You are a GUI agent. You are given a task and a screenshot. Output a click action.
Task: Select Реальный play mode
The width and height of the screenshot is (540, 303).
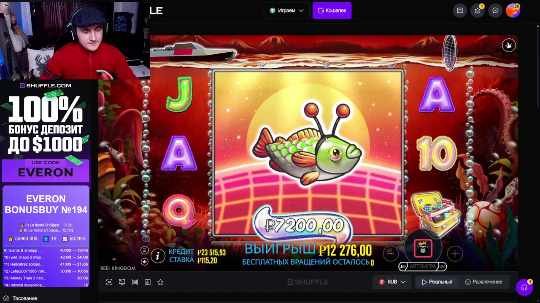pyautogui.click(x=437, y=282)
